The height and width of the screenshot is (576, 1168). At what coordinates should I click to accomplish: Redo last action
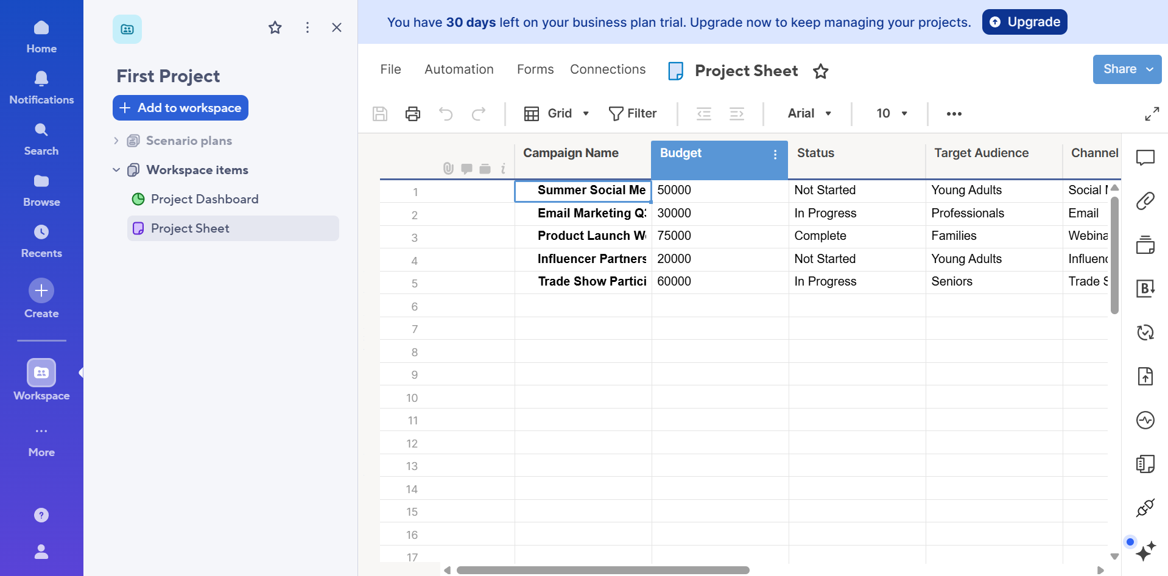[479, 114]
